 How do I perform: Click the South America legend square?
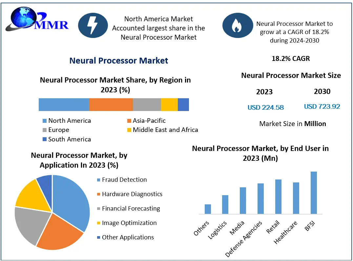(x=45, y=140)
